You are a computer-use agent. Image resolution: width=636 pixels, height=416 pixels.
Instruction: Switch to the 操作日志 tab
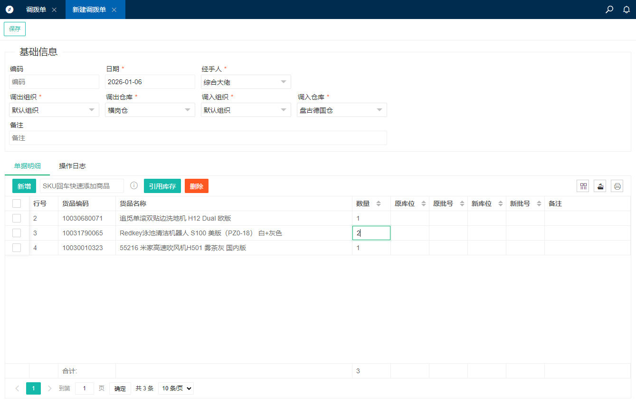click(72, 166)
